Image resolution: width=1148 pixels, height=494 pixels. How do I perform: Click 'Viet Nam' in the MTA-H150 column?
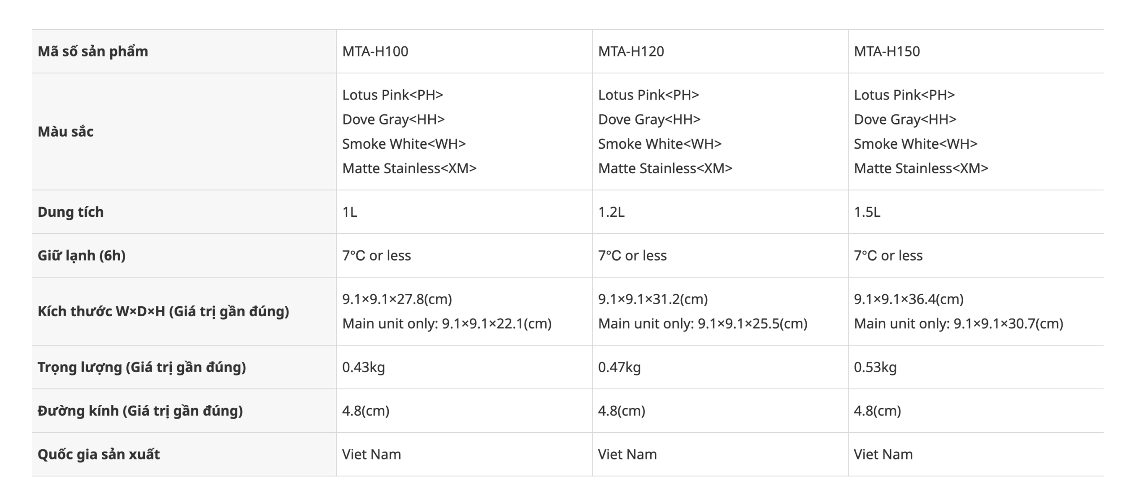coord(883,454)
